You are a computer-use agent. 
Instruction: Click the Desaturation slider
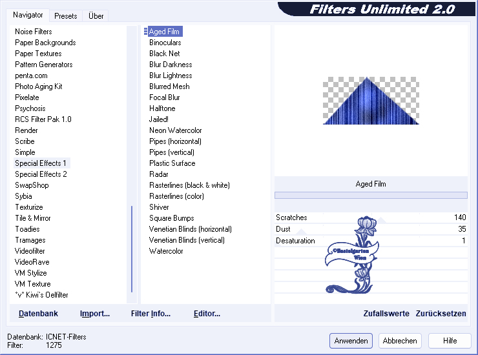(371, 241)
